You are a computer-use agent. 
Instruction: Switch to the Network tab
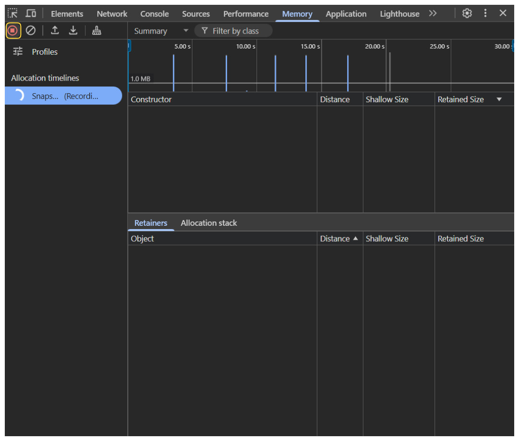(x=112, y=14)
